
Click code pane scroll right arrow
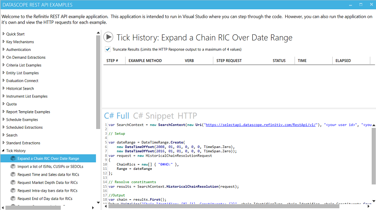click(368, 206)
